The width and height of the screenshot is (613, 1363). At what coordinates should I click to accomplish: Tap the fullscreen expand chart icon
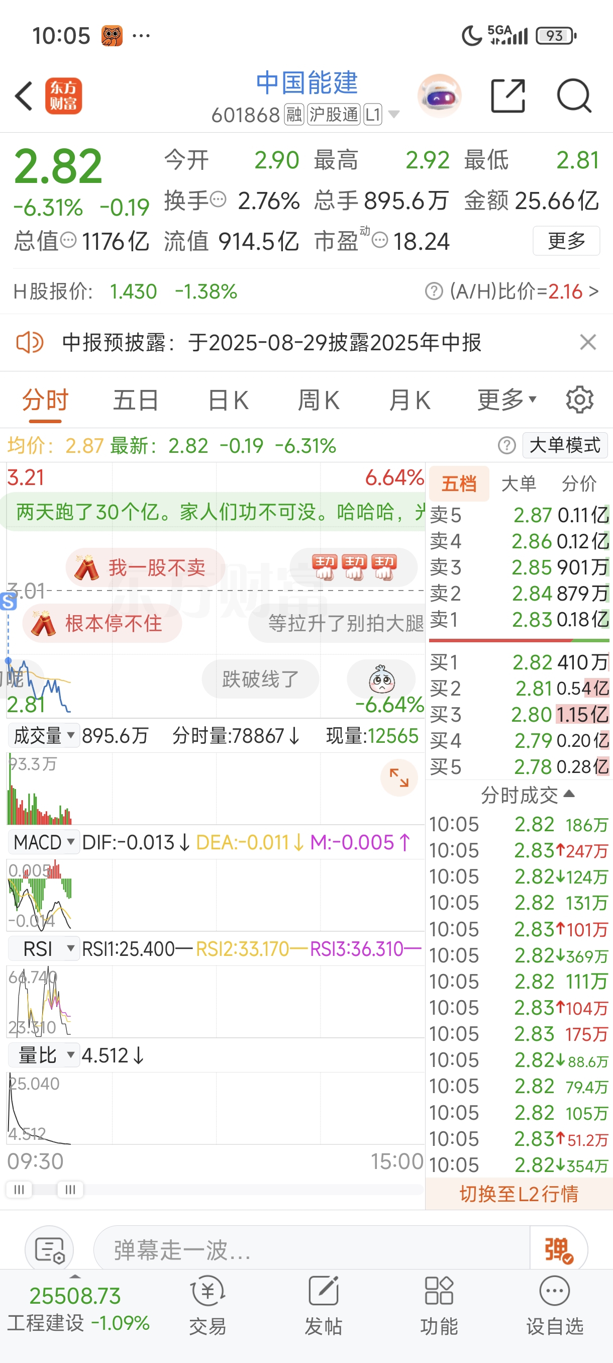[399, 778]
